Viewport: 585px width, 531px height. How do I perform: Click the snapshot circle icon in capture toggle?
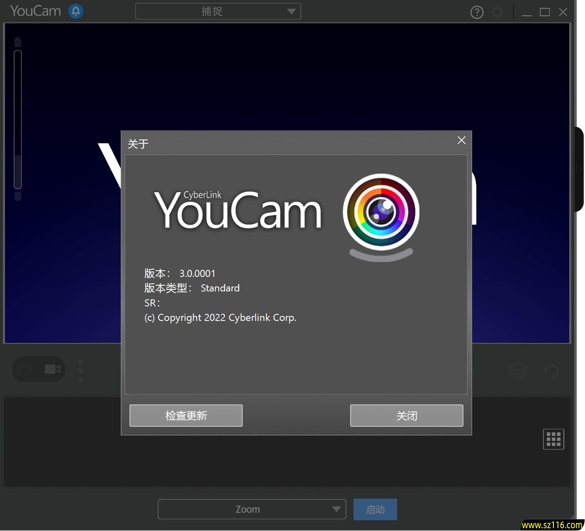tap(24, 369)
